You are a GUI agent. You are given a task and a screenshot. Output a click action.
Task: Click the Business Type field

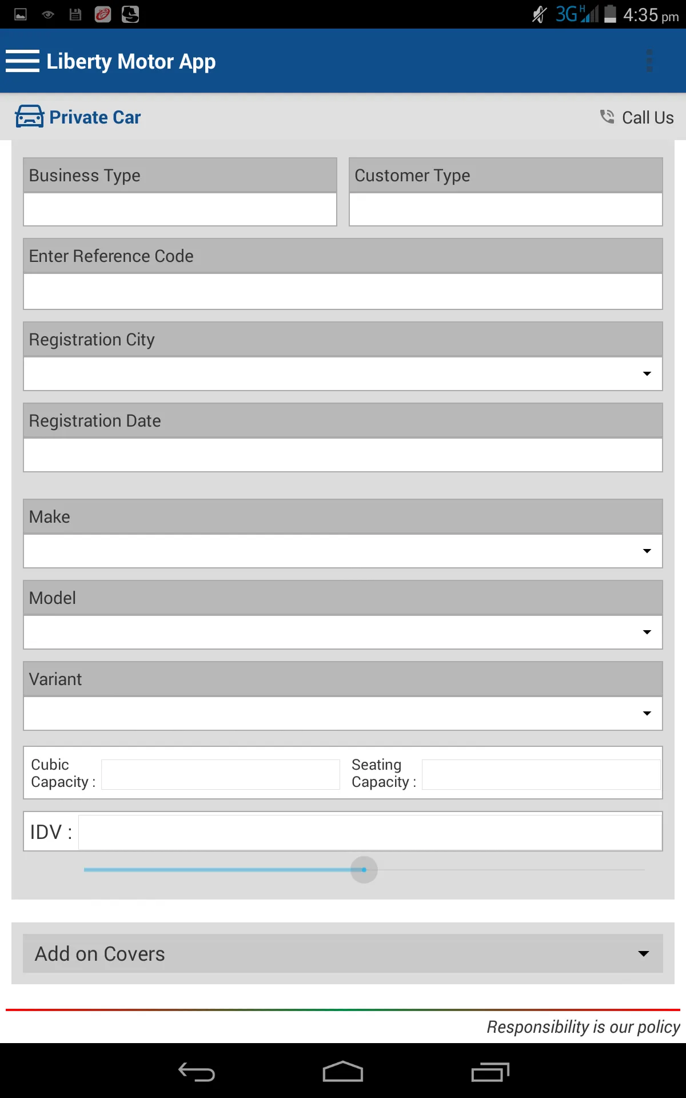point(180,209)
